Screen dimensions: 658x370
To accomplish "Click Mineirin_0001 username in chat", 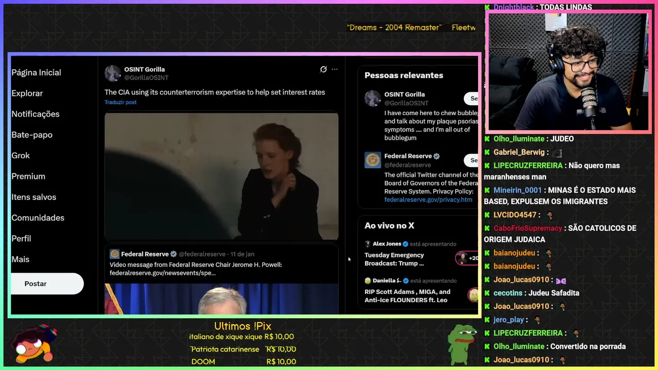I will pyautogui.click(x=518, y=190).
